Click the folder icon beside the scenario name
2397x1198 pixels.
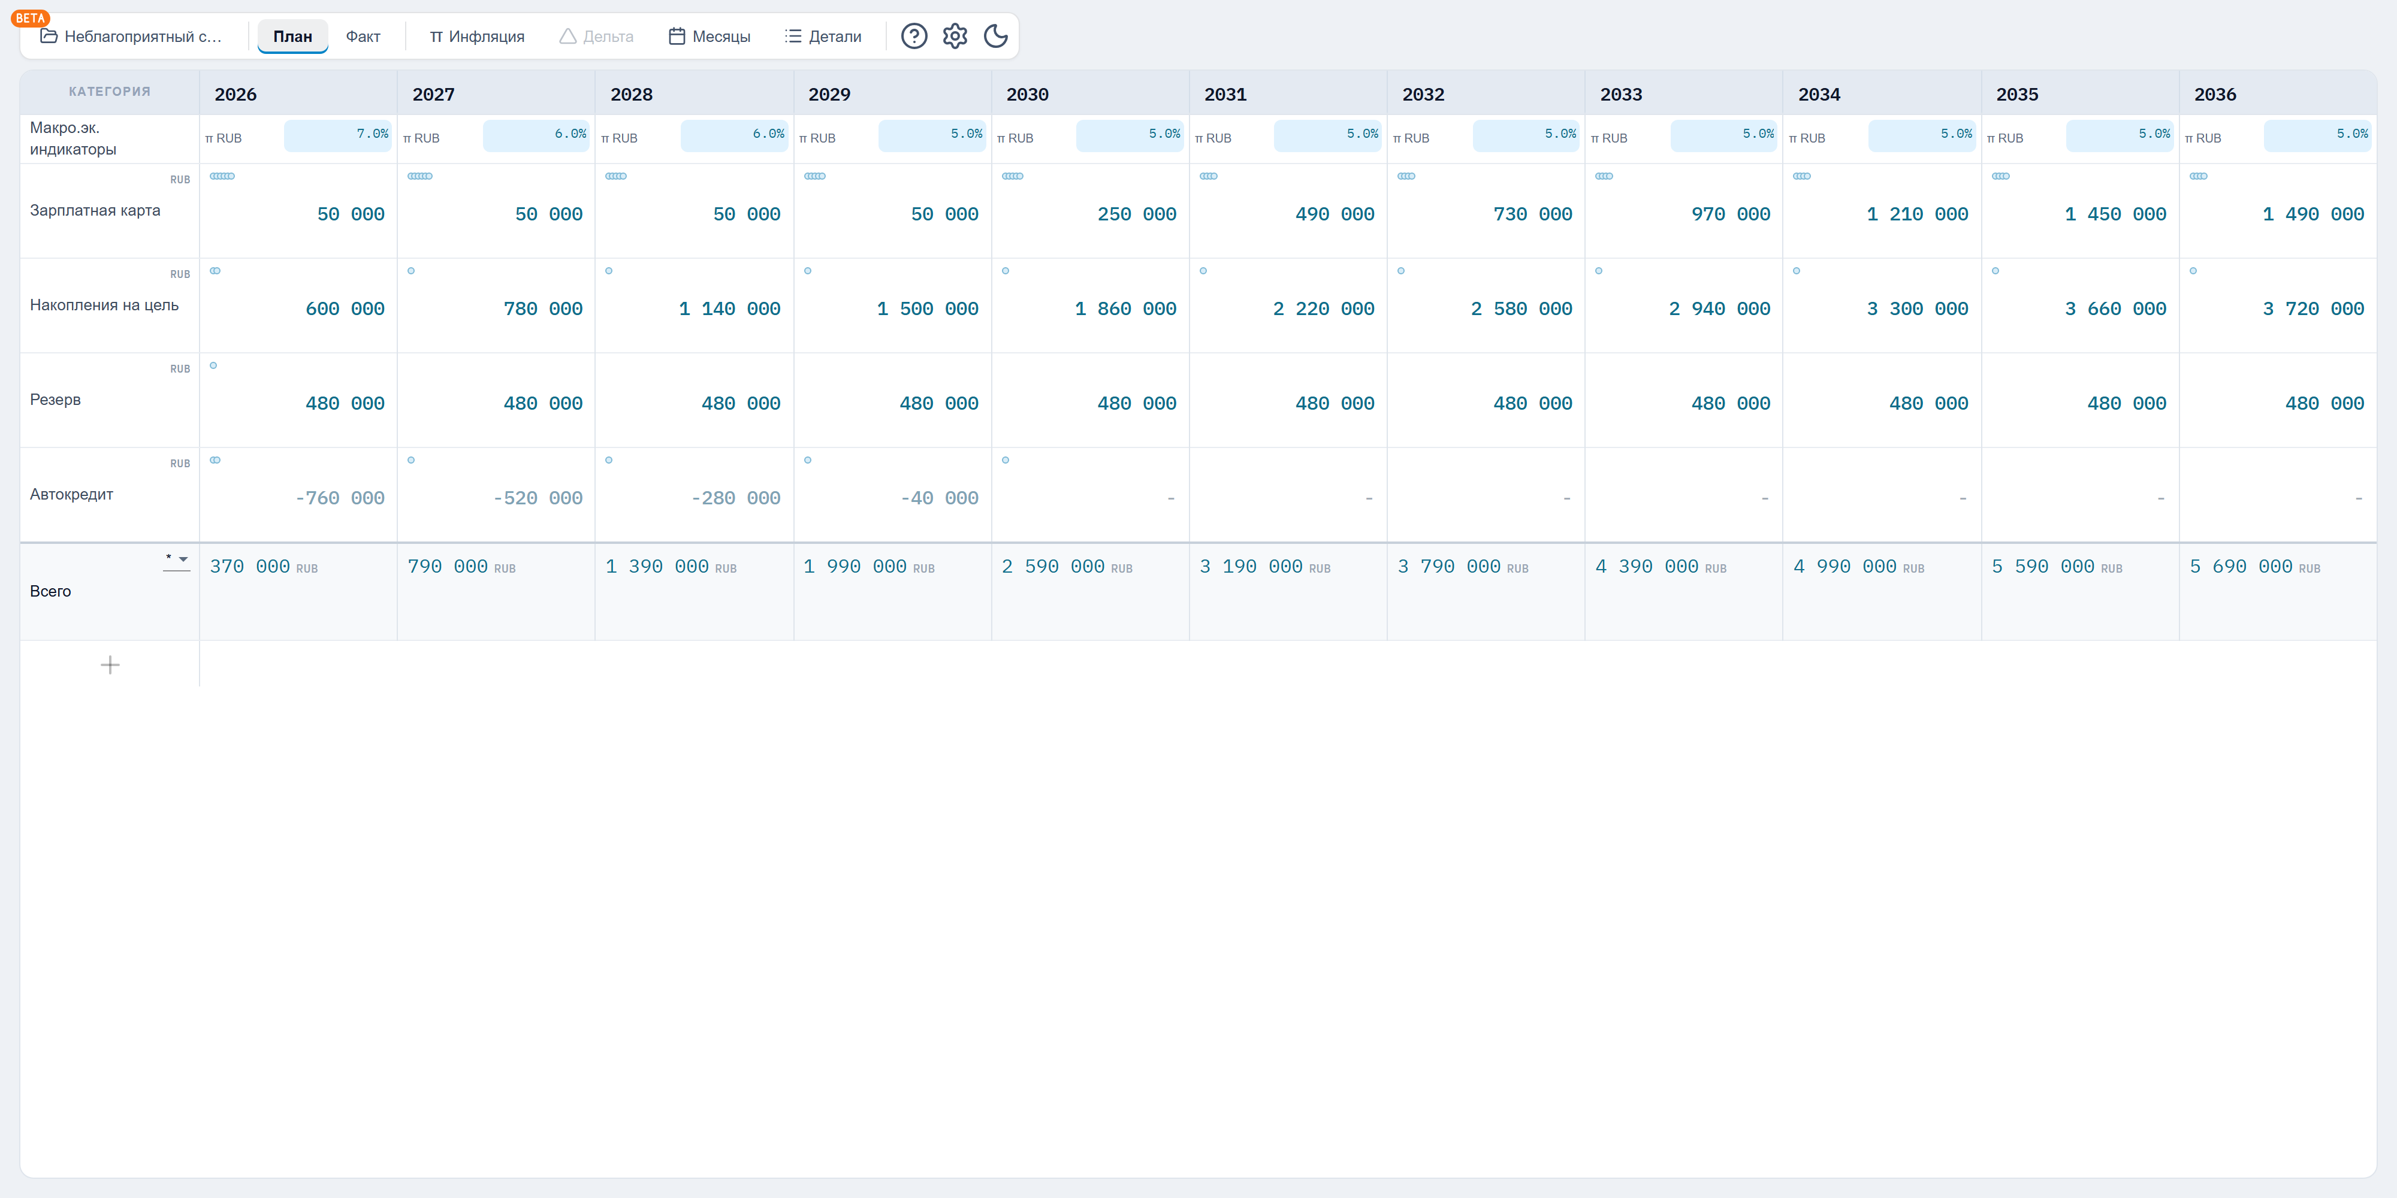coord(49,37)
